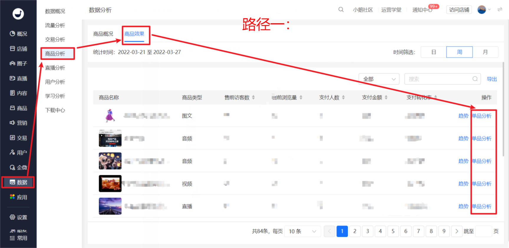Click 访问店铺 button
The image size is (509, 248).
[459, 10]
